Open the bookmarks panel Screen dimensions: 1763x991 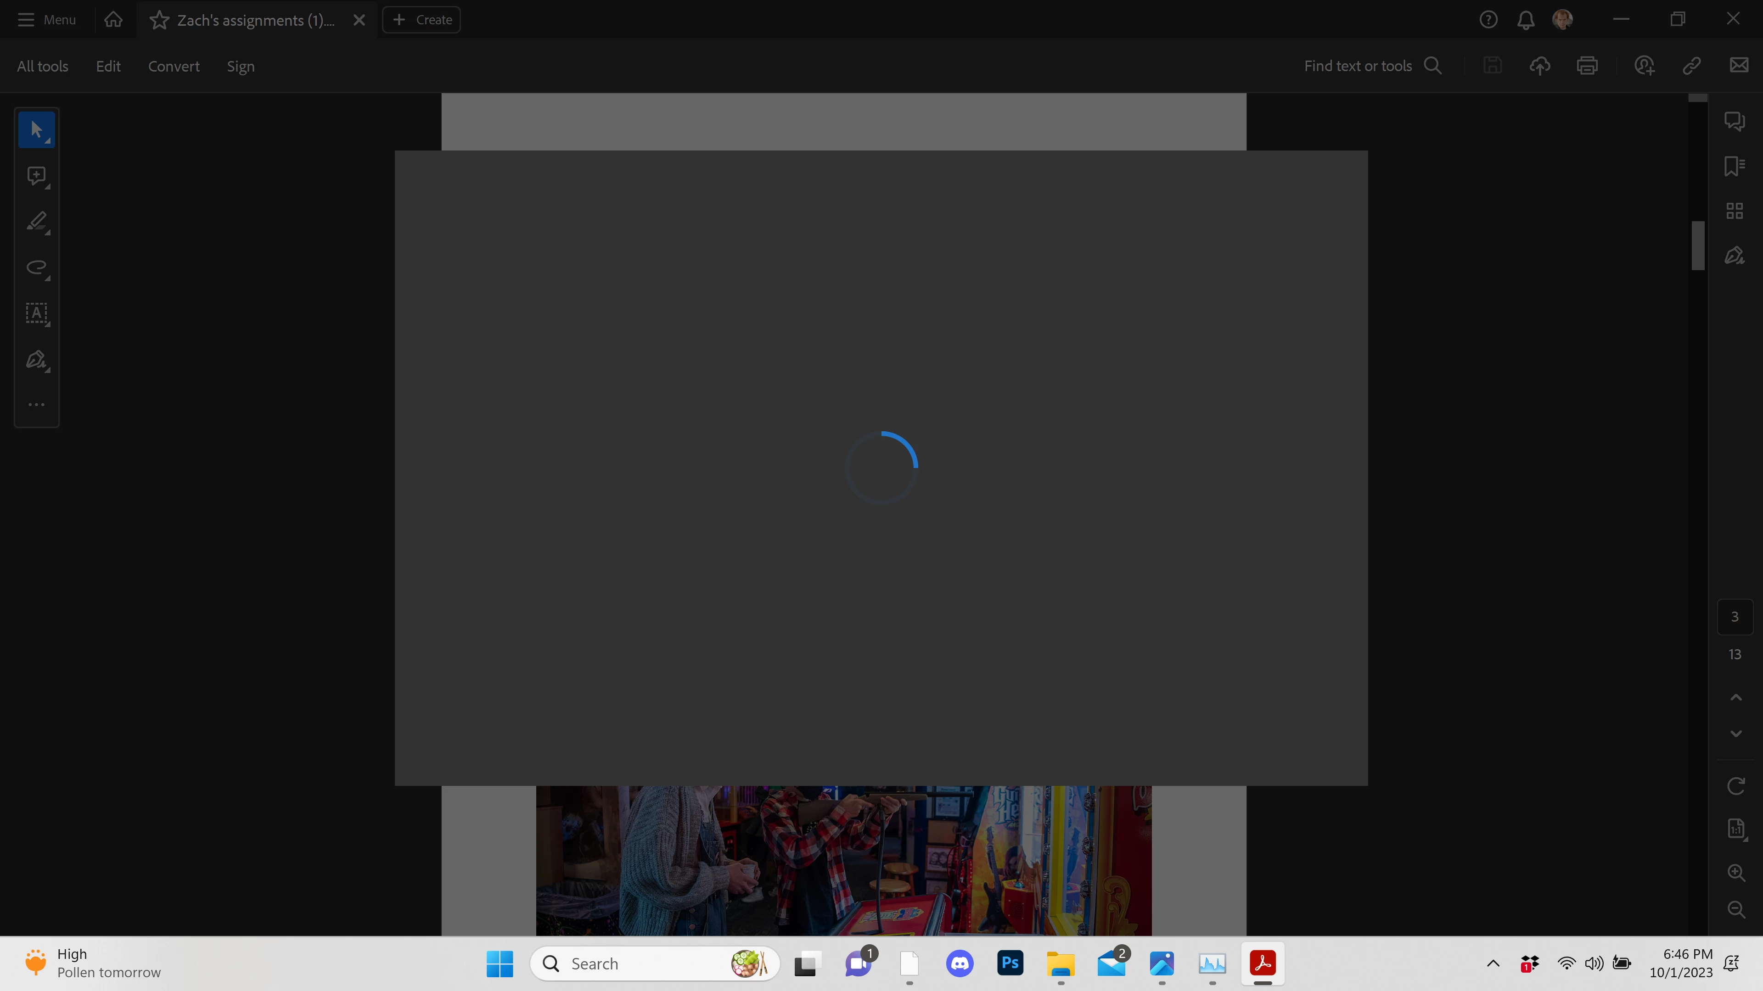click(1734, 166)
